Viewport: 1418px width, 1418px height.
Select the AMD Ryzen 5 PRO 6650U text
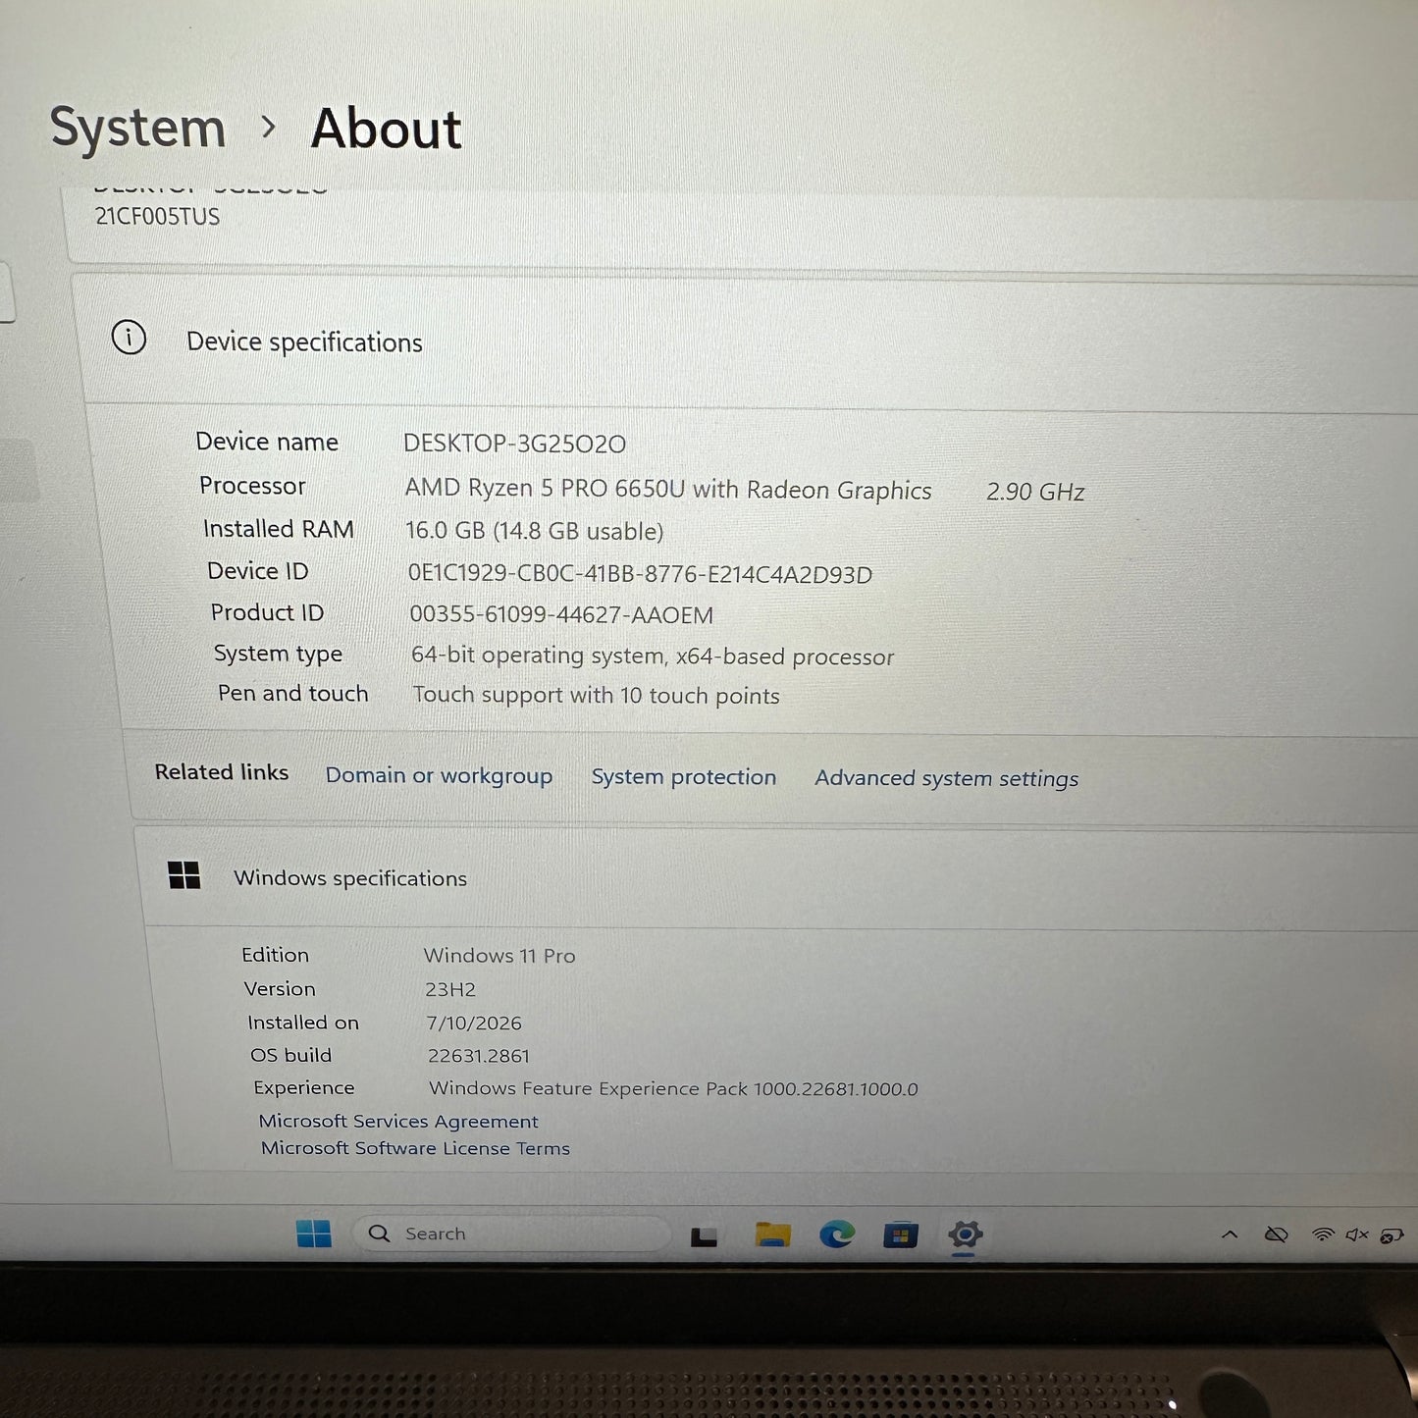point(668,489)
